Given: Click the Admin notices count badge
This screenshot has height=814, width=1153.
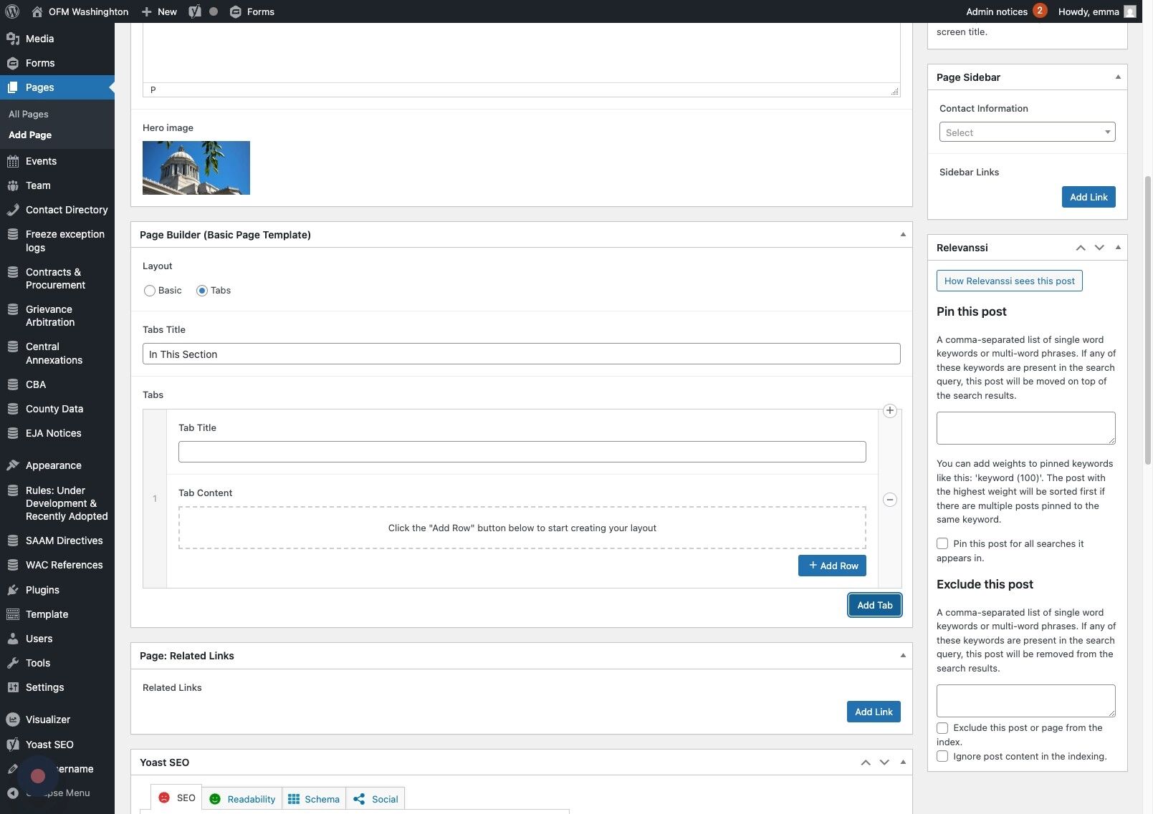Looking at the screenshot, I should (1040, 11).
